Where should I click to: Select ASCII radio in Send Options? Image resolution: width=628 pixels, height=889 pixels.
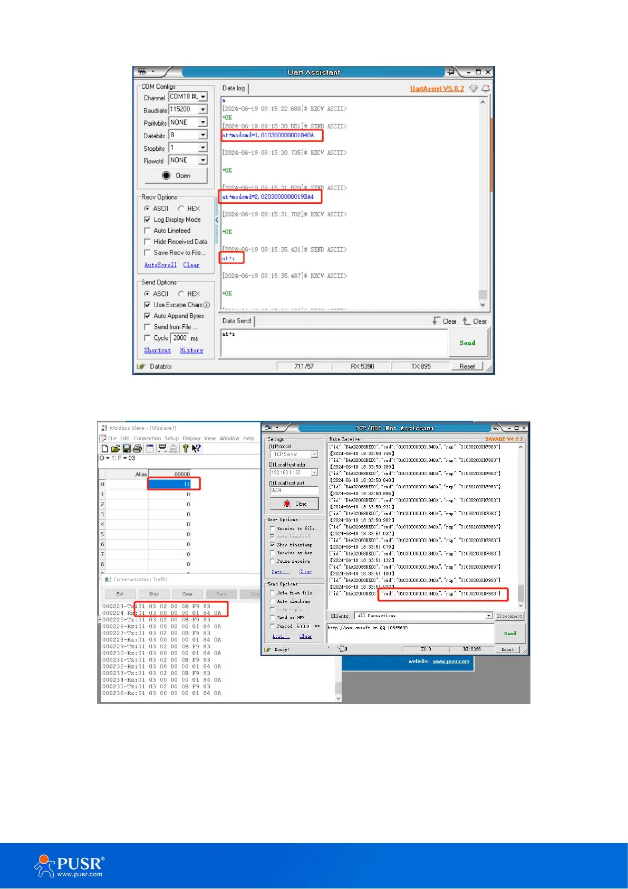click(147, 294)
